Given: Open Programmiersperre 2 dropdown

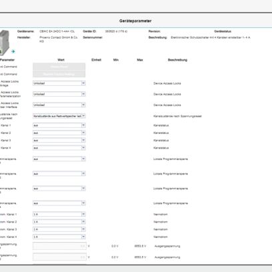Looking at the screenshot, I should [59, 173].
